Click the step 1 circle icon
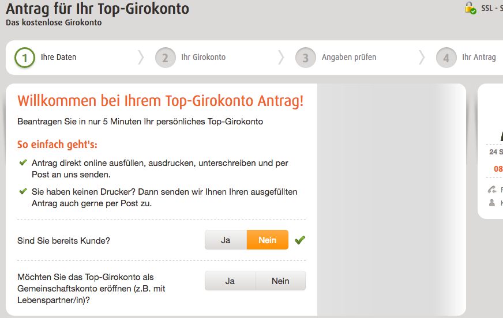 point(25,58)
